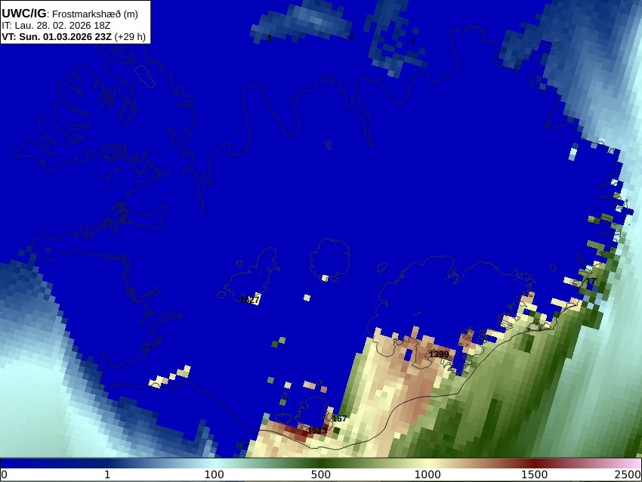The image size is (642, 482).
Task: Click colorbar tick label "1500"
Action: pyautogui.click(x=534, y=475)
